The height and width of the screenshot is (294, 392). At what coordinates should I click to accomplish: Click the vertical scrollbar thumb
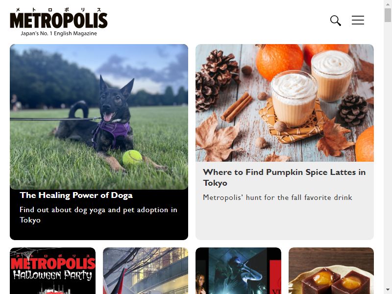click(388, 15)
